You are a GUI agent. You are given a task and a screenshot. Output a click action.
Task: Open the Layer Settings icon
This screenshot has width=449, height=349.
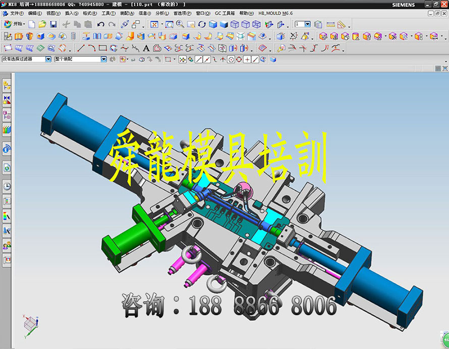[x=318, y=24]
